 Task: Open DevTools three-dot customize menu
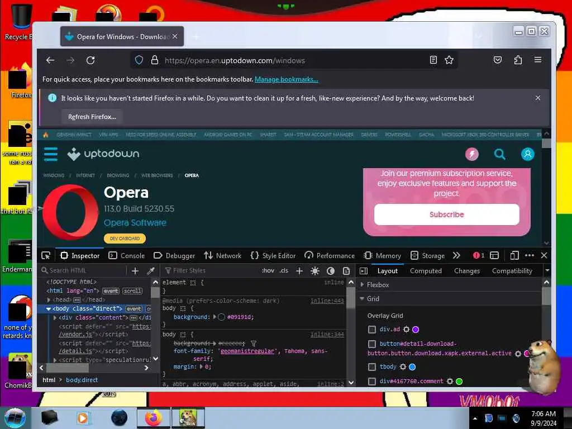click(x=530, y=255)
